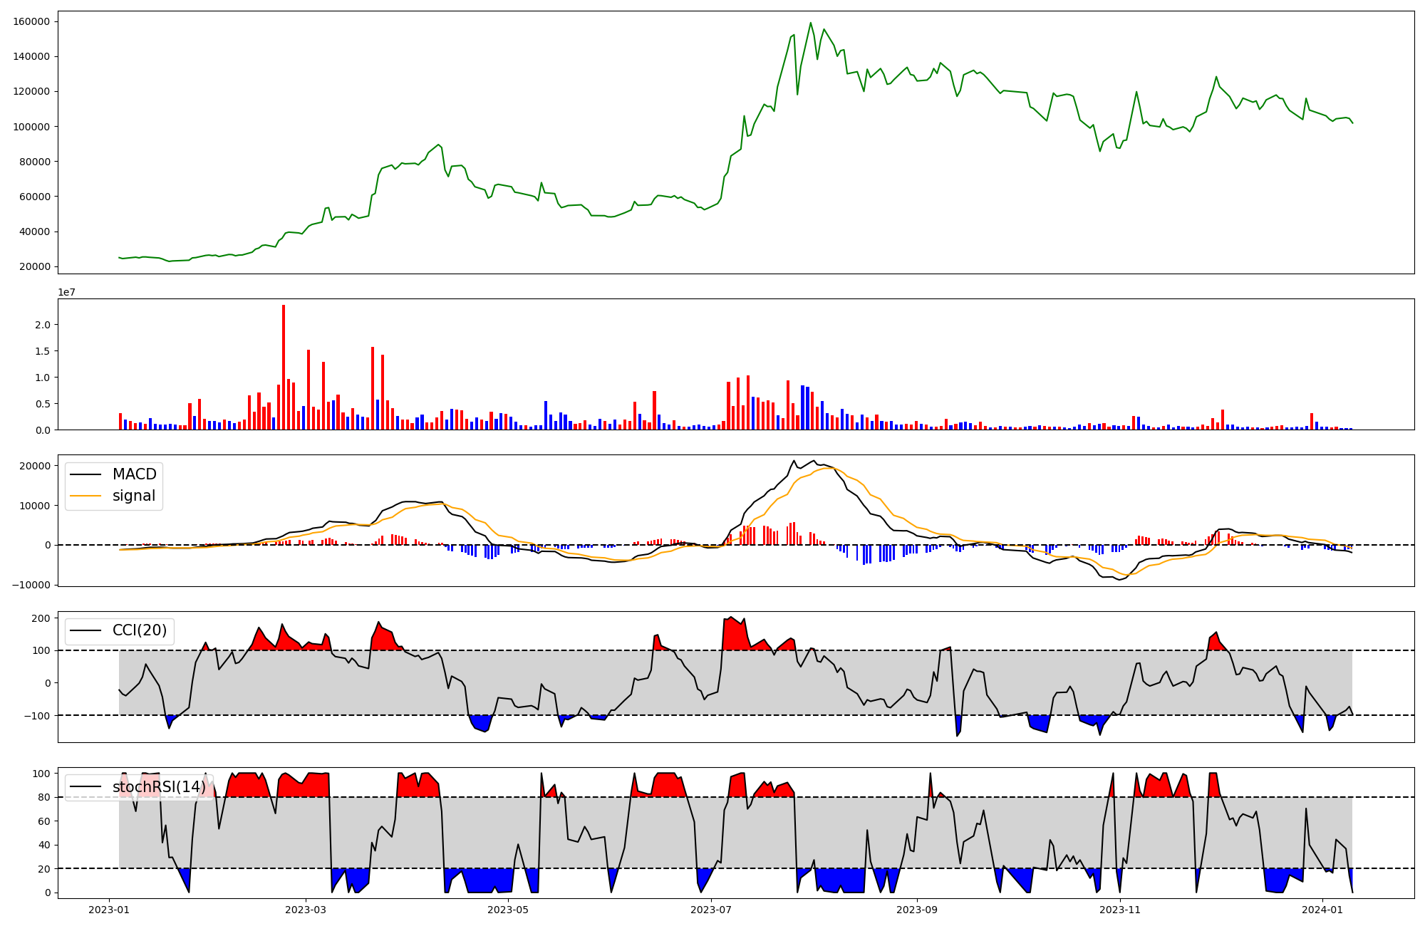This screenshot has width=1425, height=926.
Task: Click the 2023-01 date tick label
Action: click(x=109, y=910)
